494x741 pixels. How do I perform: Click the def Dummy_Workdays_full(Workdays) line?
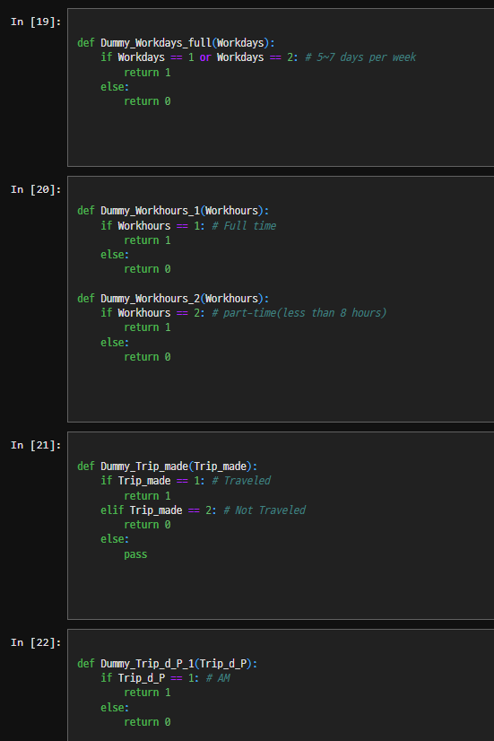pos(176,43)
